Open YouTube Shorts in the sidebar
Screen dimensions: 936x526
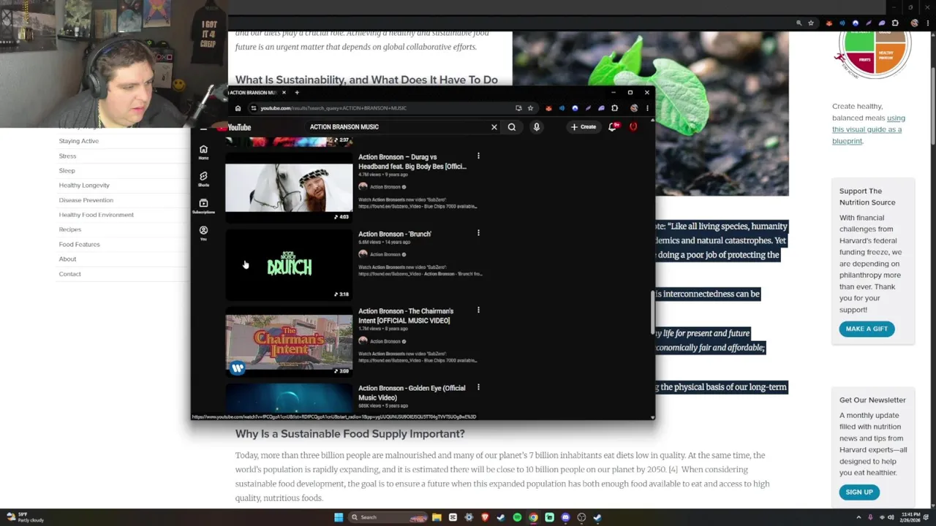tap(203, 179)
